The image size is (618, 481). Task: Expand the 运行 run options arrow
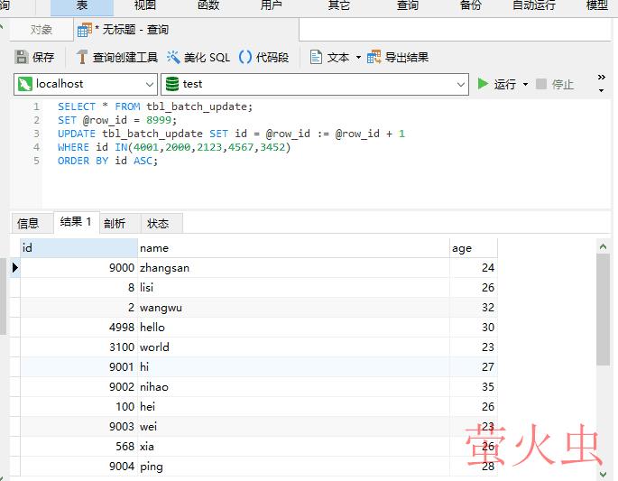(526, 84)
